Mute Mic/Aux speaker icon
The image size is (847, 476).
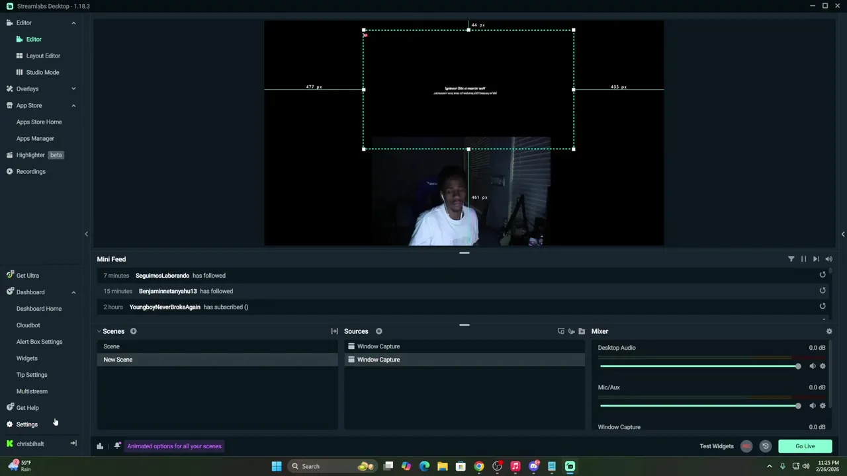coord(813,406)
